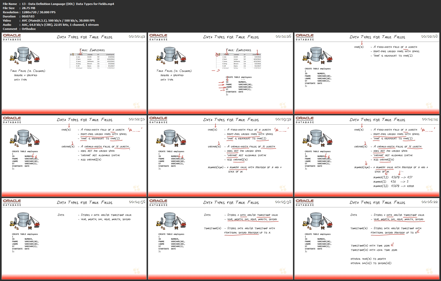Open the frame thumbnail stamped 00:01:26
The image size is (441, 281).
220,73
